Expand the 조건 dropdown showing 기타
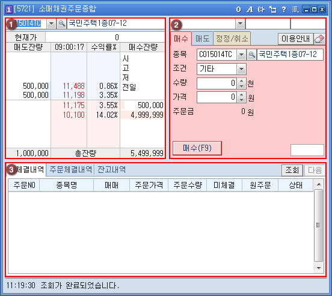The image size is (332, 296). tap(241, 69)
